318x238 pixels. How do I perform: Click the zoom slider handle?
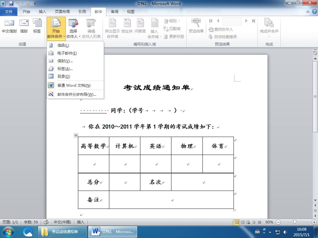click(295, 222)
